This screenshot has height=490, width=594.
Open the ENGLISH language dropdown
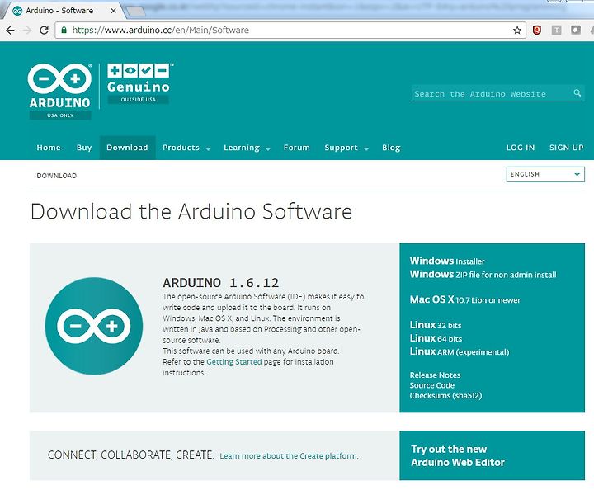[x=545, y=174]
